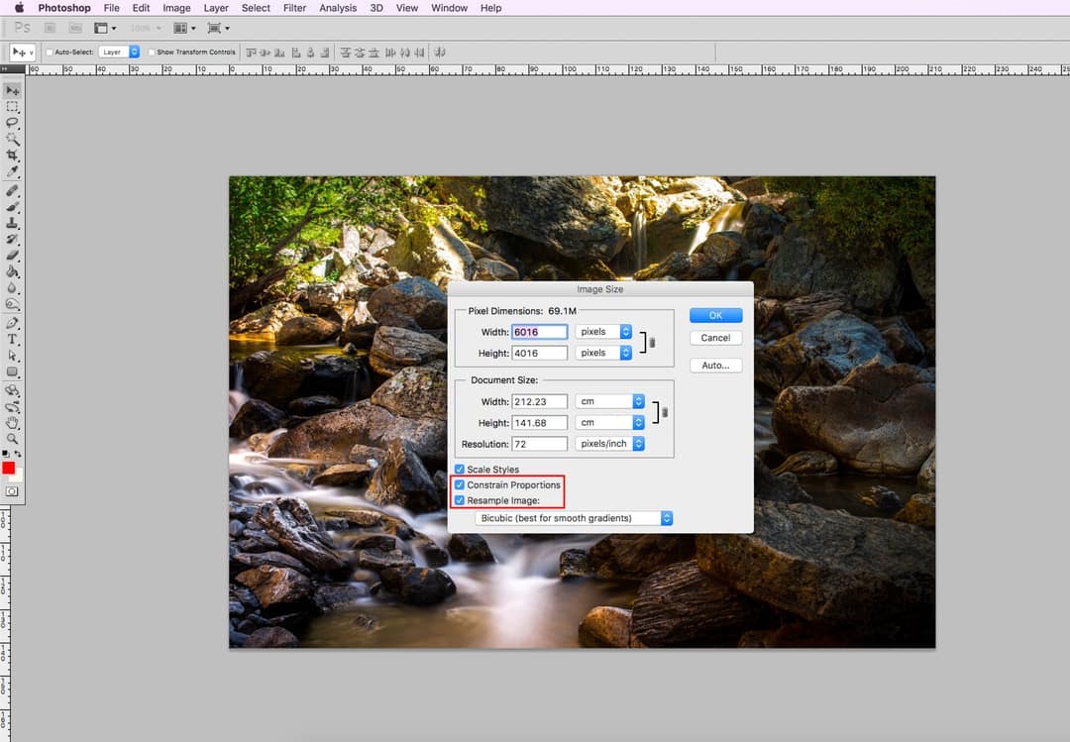Click the Width input showing 6016

539,331
